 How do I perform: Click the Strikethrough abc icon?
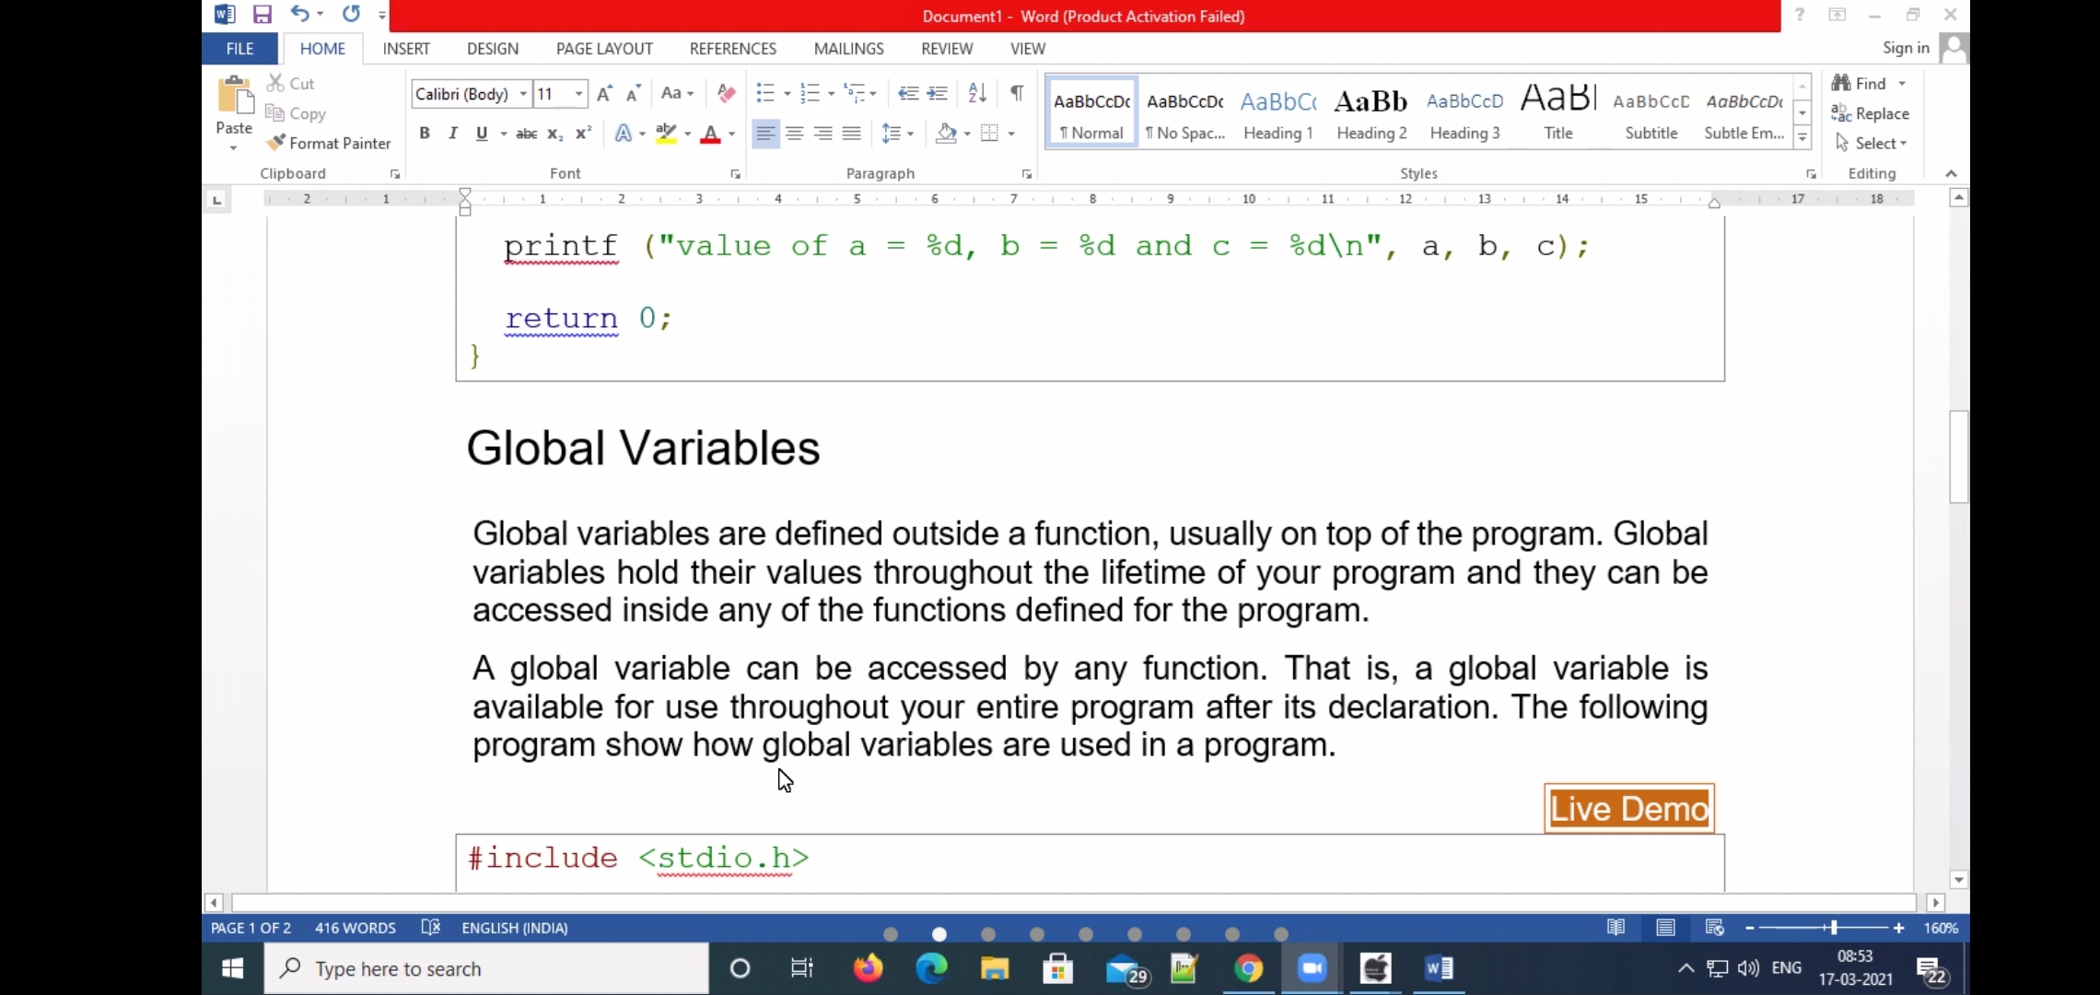[526, 134]
